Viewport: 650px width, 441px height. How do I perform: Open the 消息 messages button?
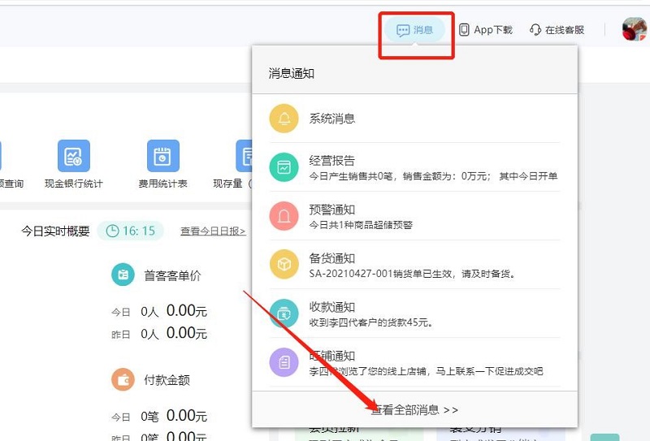point(414,30)
